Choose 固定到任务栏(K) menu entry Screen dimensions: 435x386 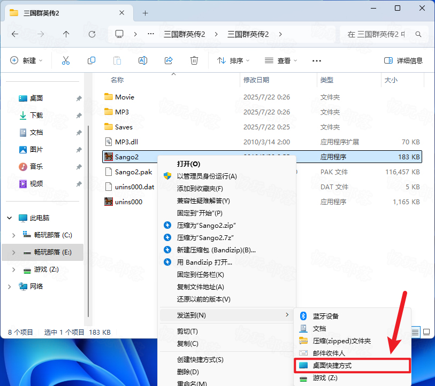[x=227, y=274]
